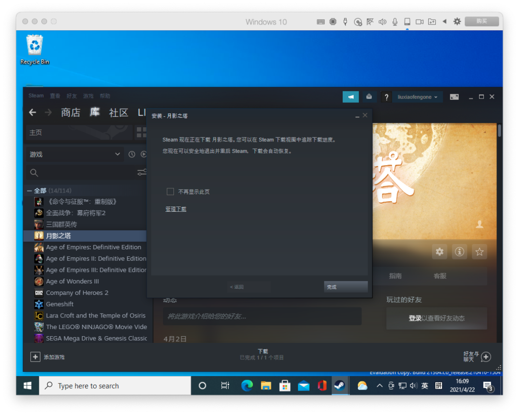Open Steam from the Windows taskbar
519x415 pixels.
340,386
